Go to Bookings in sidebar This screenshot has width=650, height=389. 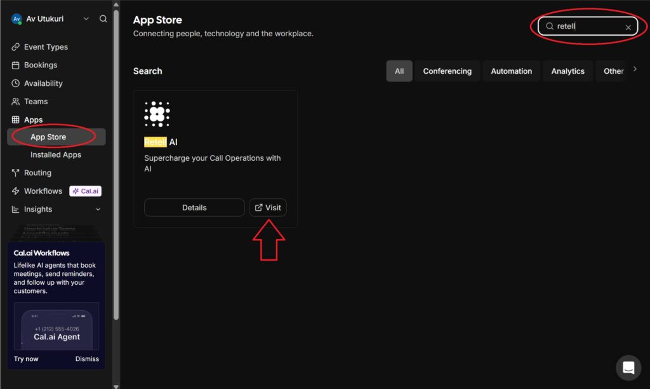[41, 65]
